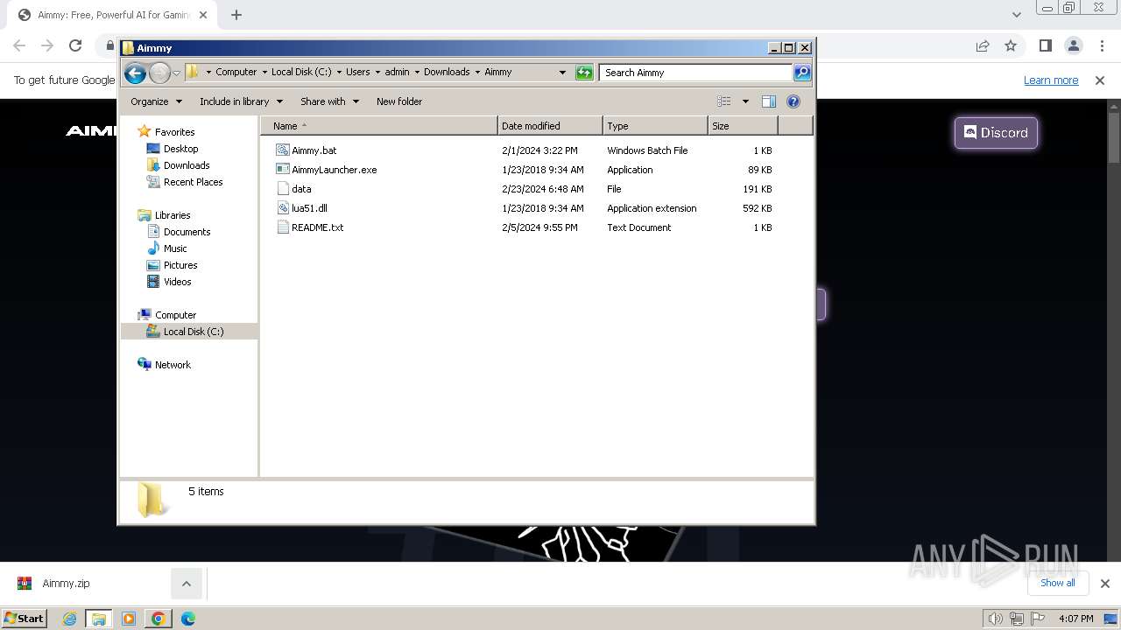1121x630 pixels.
Task: Select README.txt document icon
Action: (x=282, y=227)
